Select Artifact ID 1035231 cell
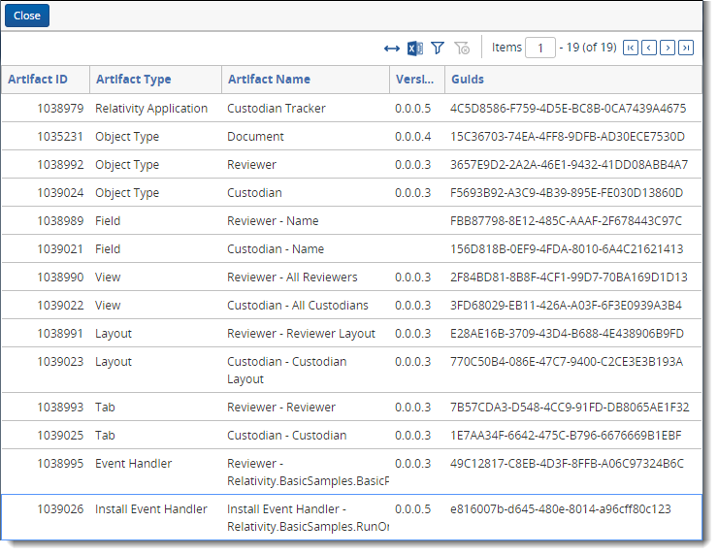718x555 pixels. pyautogui.click(x=60, y=137)
